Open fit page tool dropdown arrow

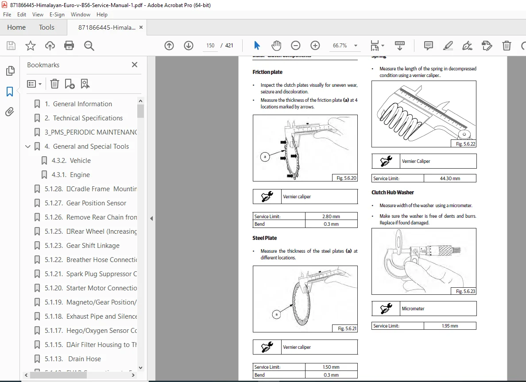[383, 46]
